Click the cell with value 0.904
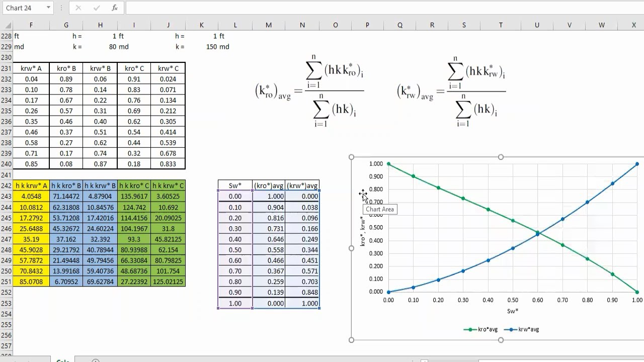Viewport: 644px width, 362px height. [x=269, y=207]
